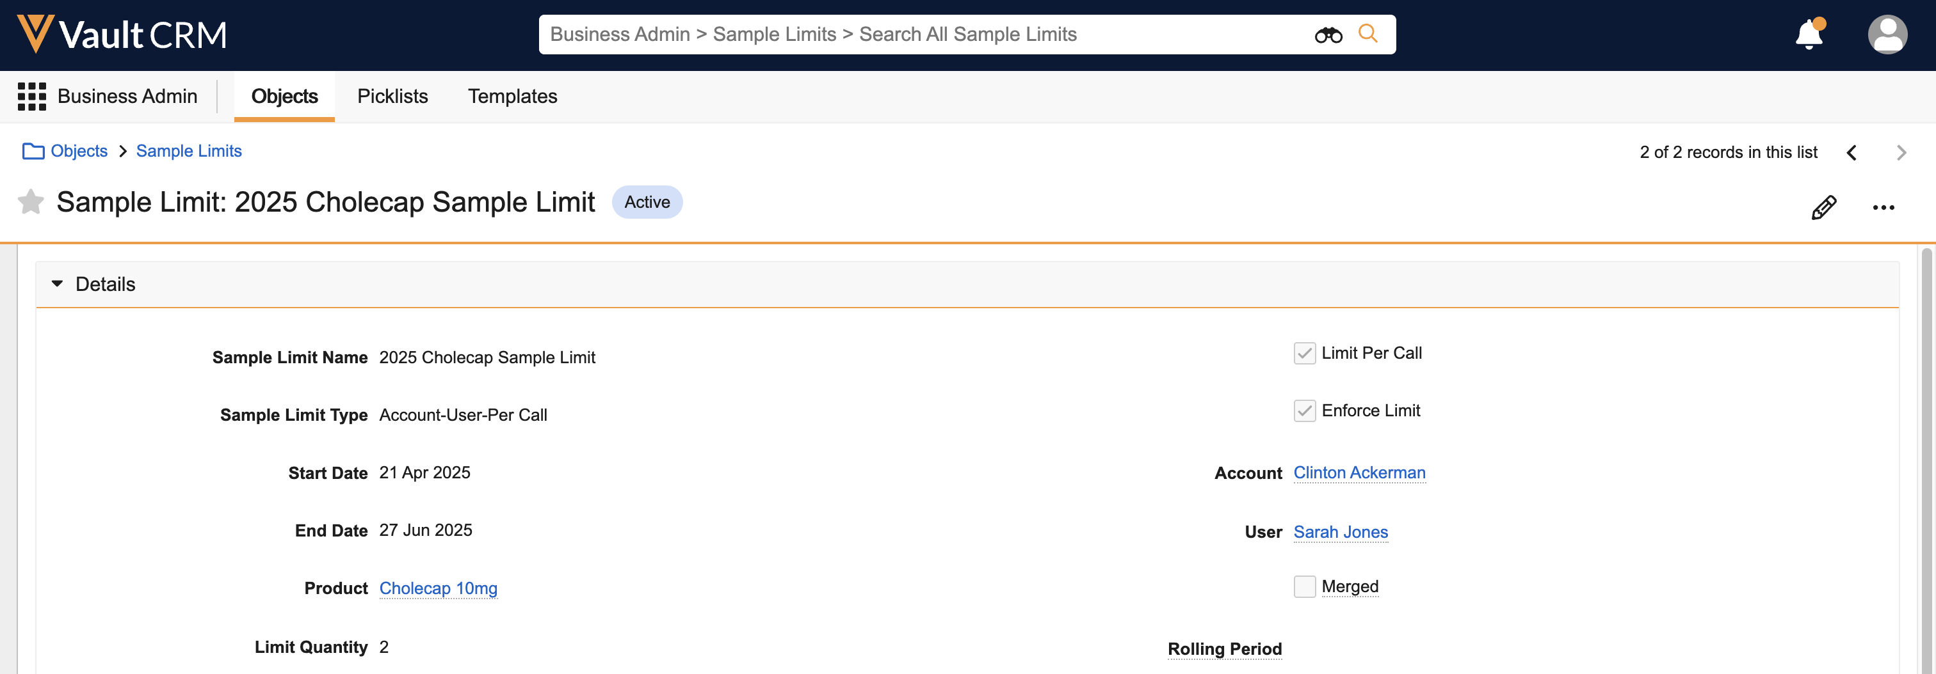1936x674 pixels.
Task: Toggle the Enforce Limit checkbox
Action: point(1304,411)
